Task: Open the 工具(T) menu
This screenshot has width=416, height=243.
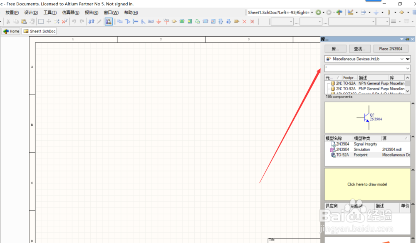Action: tap(50, 12)
